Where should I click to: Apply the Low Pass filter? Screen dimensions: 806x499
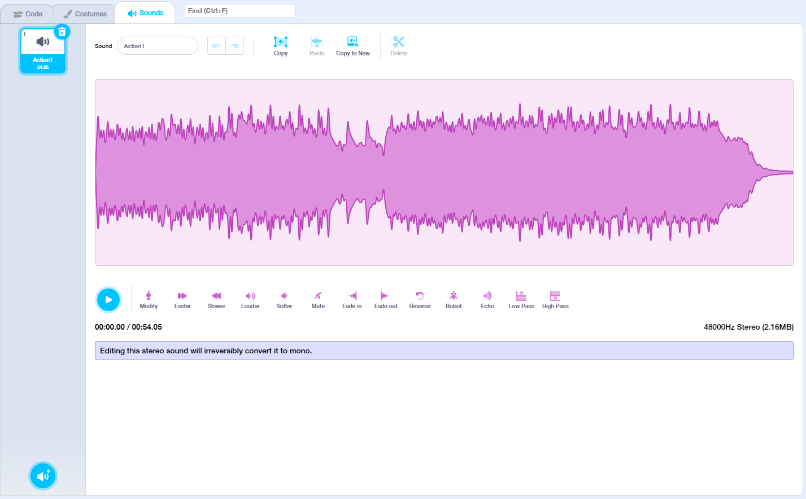521,299
